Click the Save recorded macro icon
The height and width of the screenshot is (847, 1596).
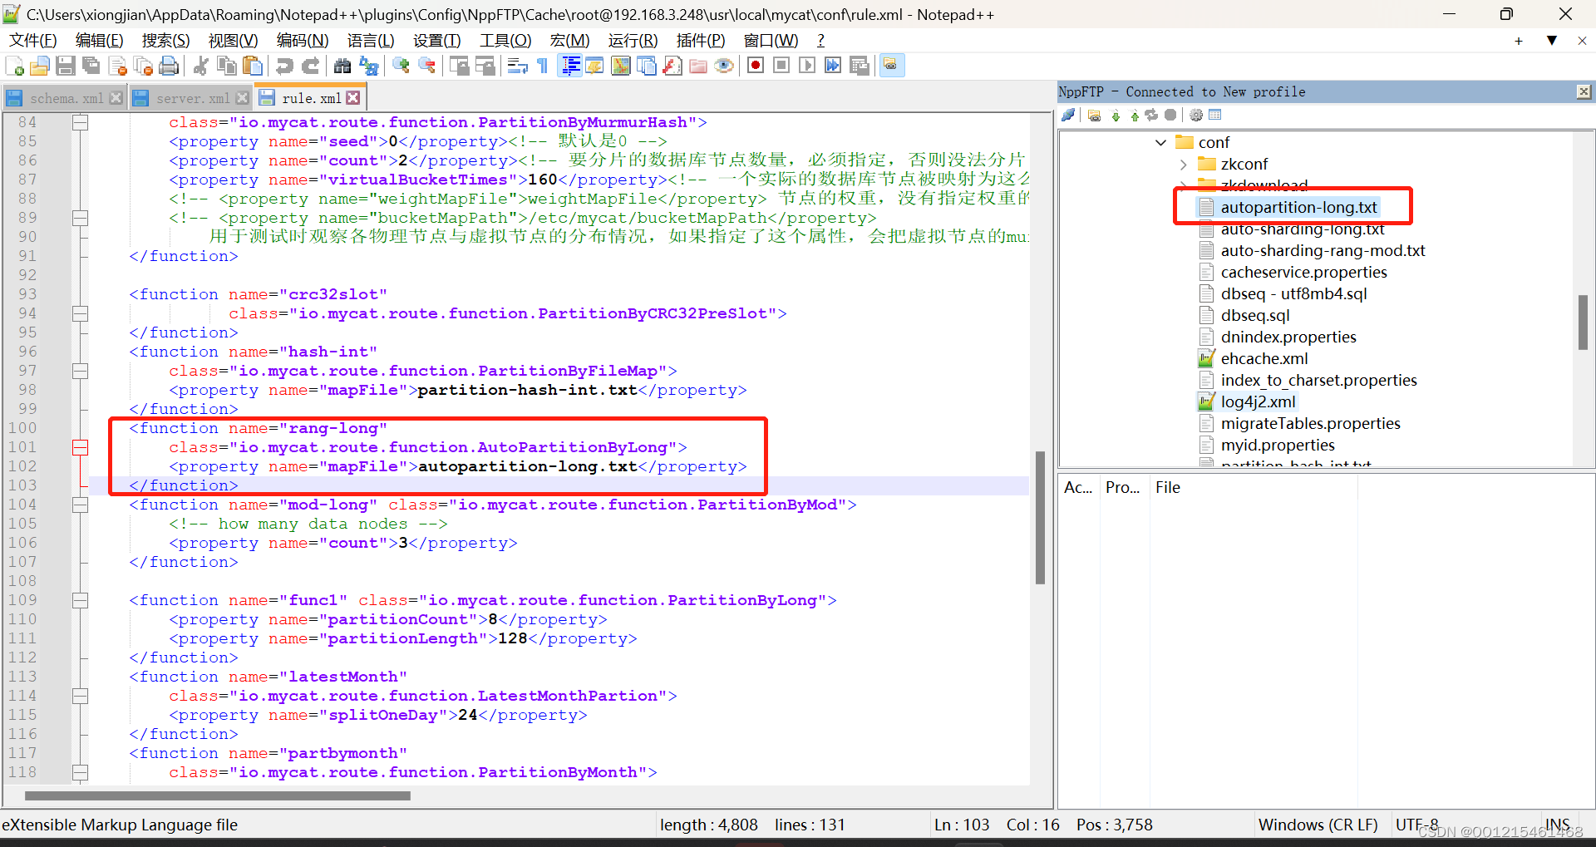859,66
